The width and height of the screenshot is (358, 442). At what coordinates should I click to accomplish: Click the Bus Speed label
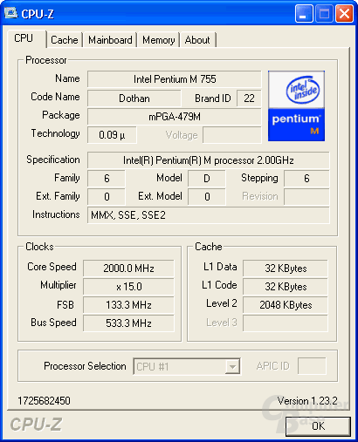coord(53,323)
